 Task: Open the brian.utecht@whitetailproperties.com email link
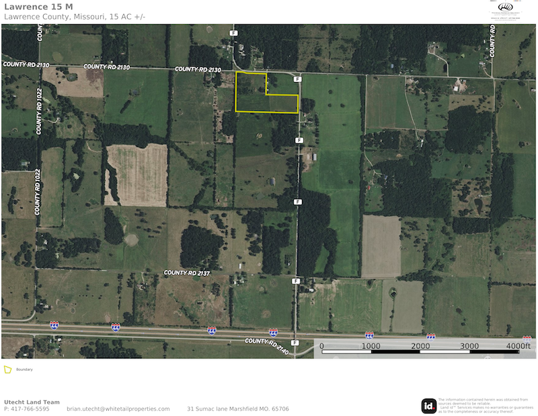coord(118,409)
